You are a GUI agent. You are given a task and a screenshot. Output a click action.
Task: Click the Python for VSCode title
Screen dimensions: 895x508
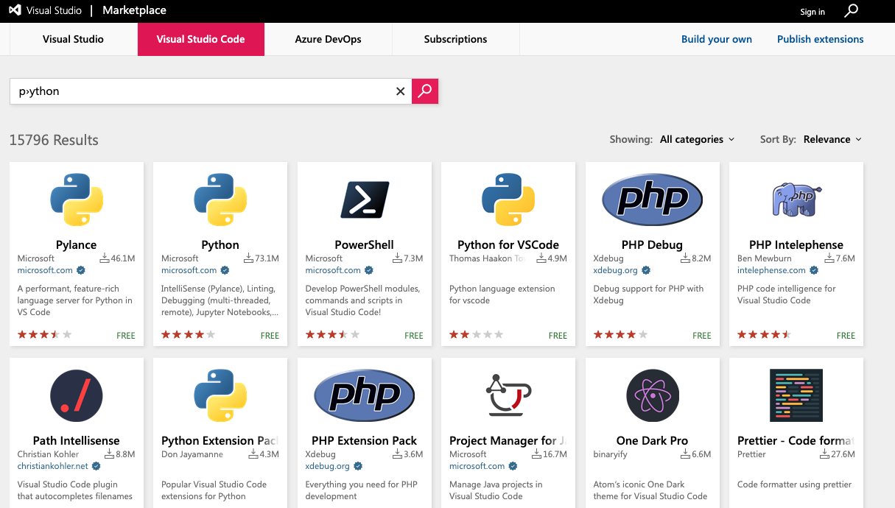click(508, 244)
